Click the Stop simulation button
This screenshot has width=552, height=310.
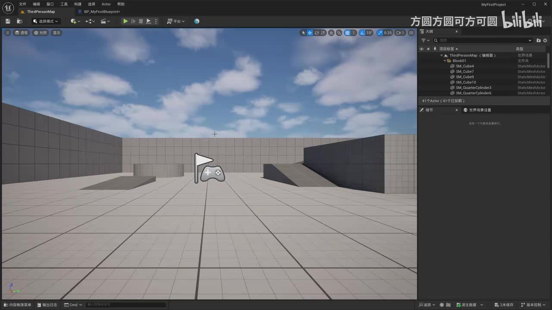141,21
